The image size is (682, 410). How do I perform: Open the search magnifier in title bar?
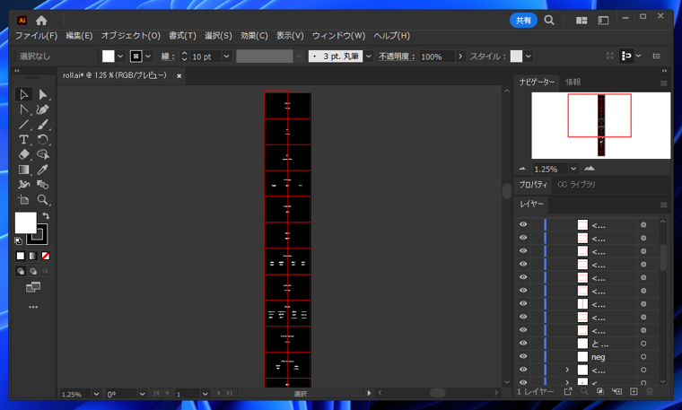(x=549, y=21)
